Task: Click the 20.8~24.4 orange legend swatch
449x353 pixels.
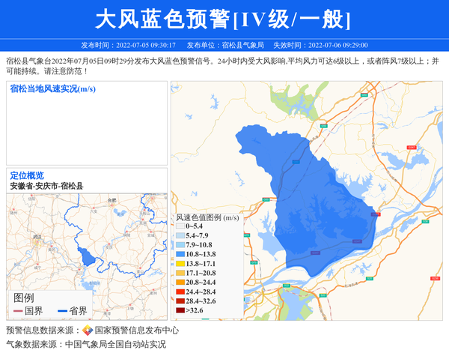Action: (180, 283)
